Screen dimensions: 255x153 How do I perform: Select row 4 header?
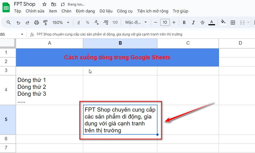pyautogui.click(x=6, y=90)
